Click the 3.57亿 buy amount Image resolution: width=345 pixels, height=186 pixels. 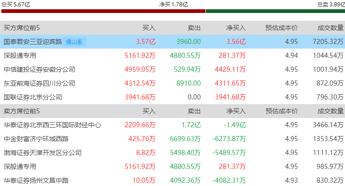[x=146, y=42]
